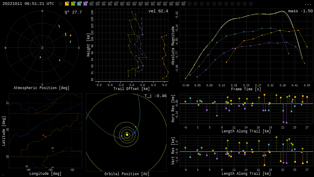Screen dimensions: 314x177
Task: Select the gray station 10 box
Action: 122,4
